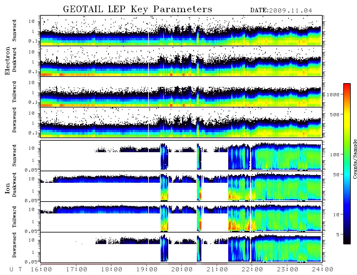
Task: Click the 50 value on the color scale
Action: point(336,175)
